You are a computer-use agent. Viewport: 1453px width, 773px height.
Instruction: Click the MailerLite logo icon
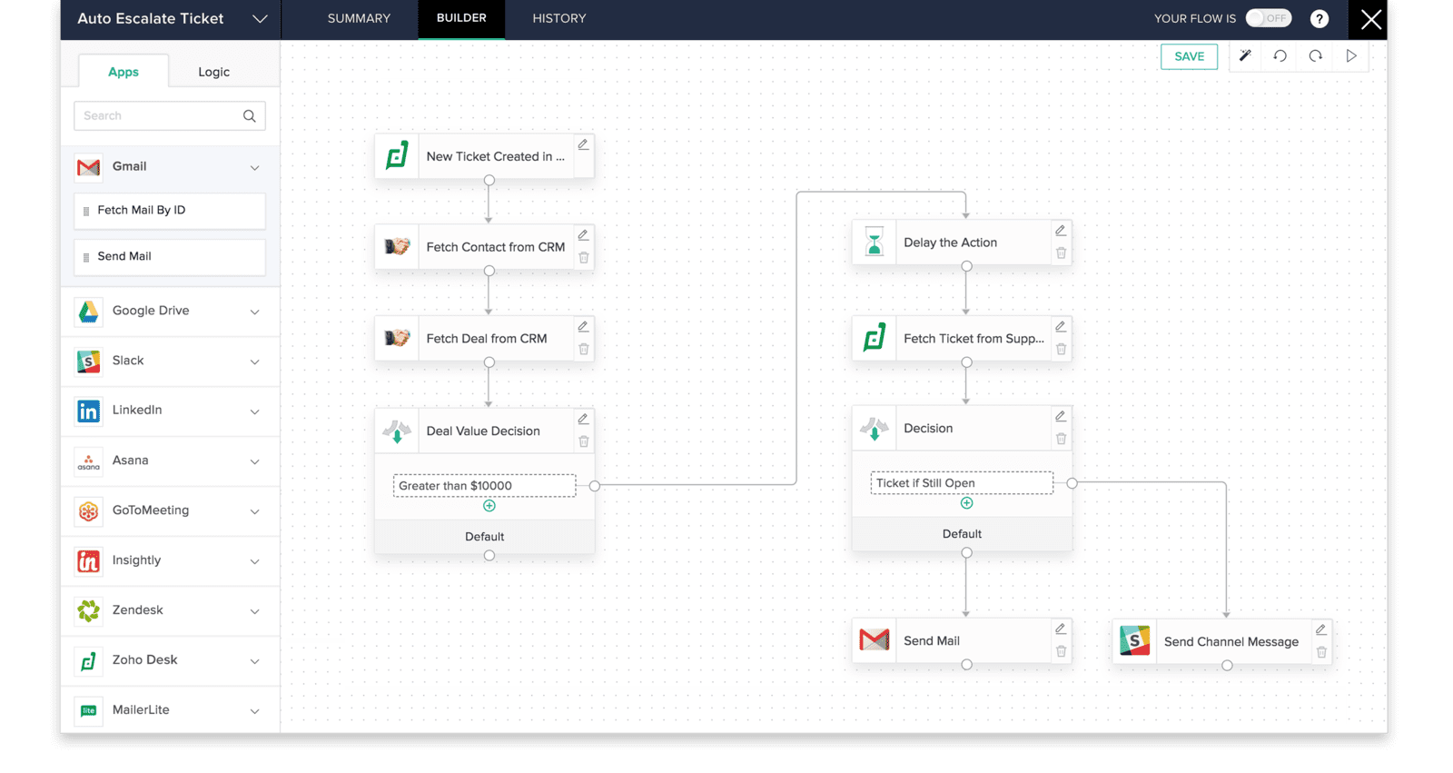click(x=88, y=711)
